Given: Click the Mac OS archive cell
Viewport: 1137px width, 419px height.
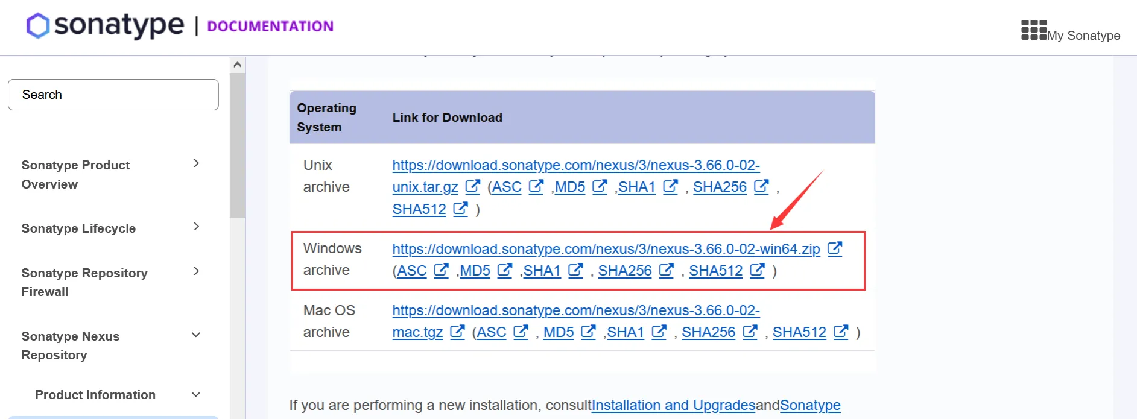Looking at the screenshot, I should coord(329,321).
